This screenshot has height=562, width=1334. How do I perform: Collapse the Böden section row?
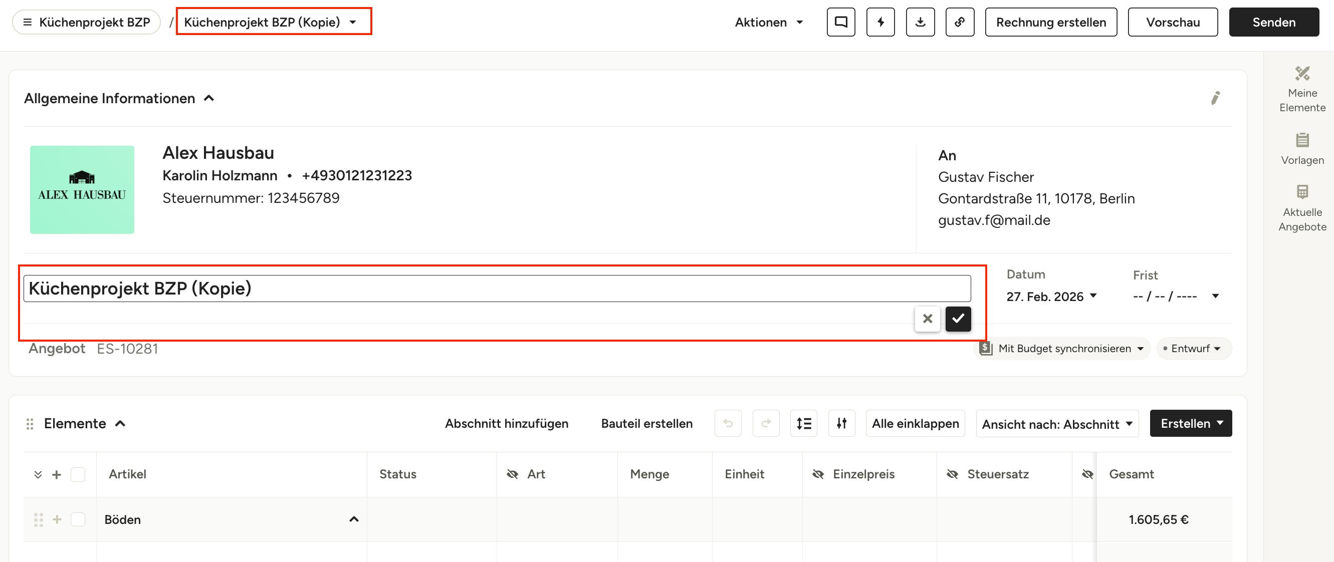point(354,519)
